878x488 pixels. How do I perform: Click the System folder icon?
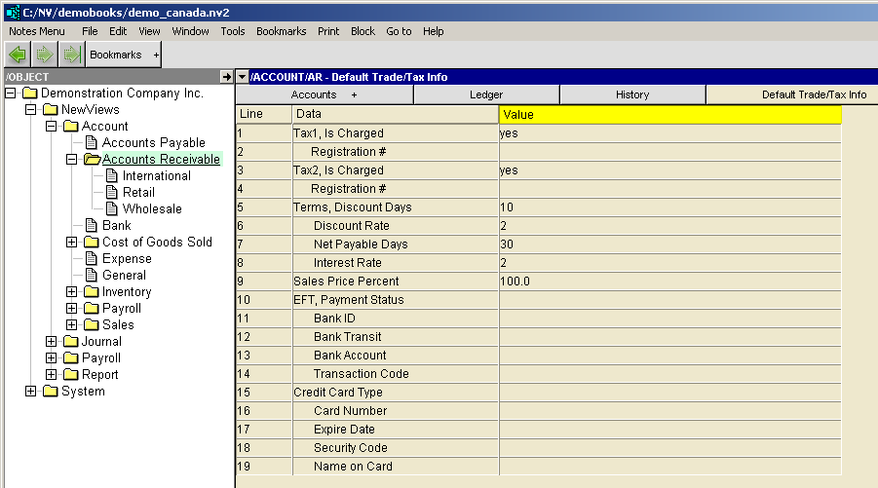pos(50,392)
